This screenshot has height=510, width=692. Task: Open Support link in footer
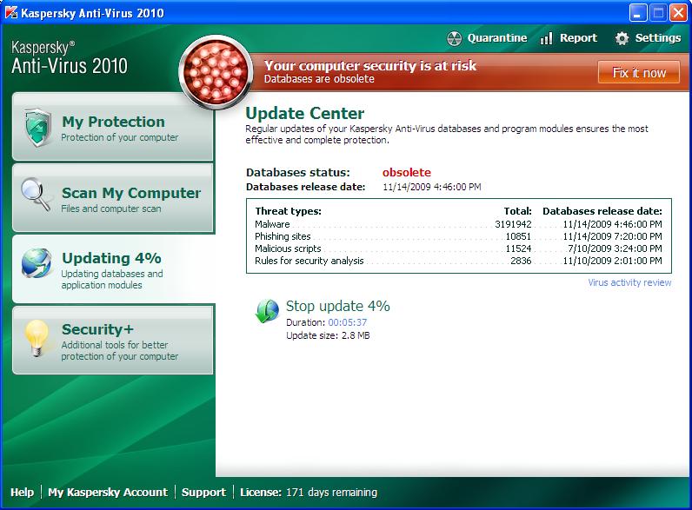(x=203, y=492)
